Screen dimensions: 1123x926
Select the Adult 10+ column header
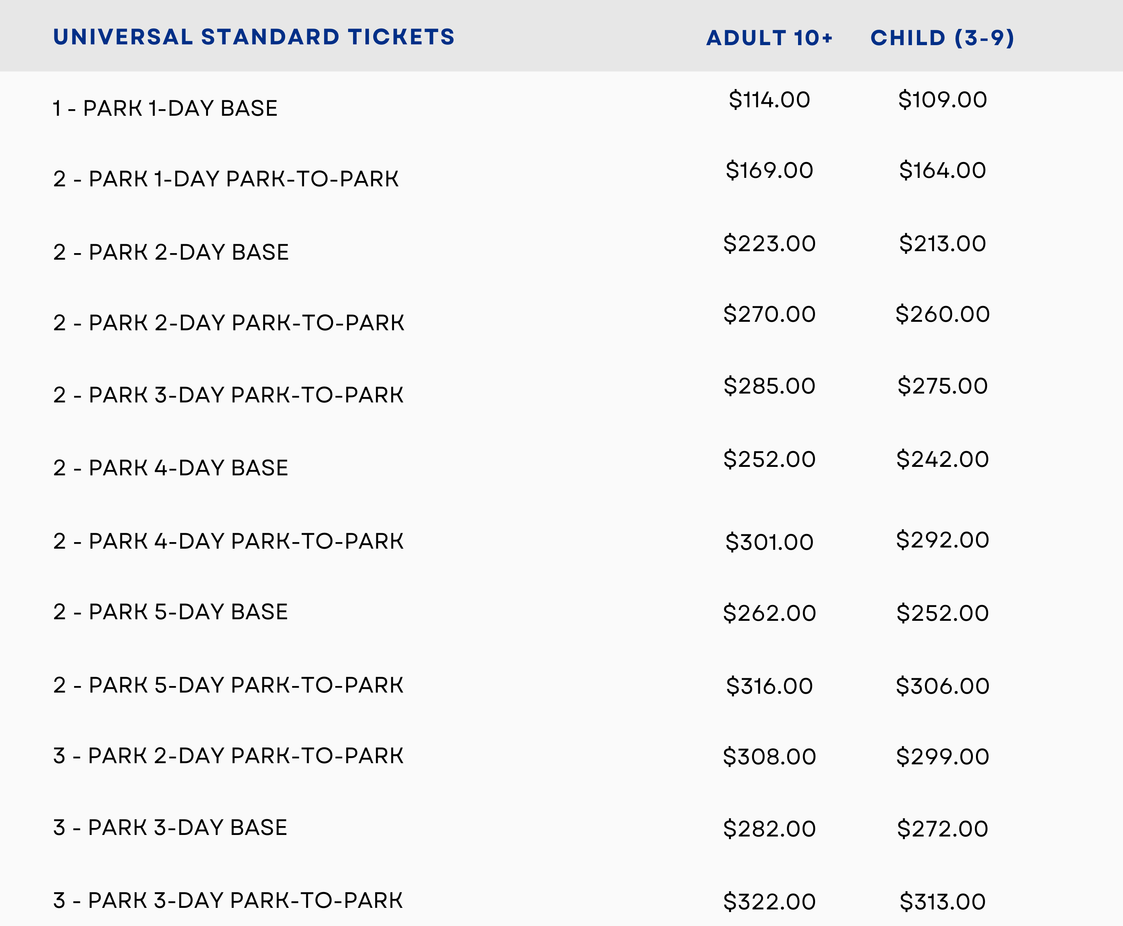point(769,38)
